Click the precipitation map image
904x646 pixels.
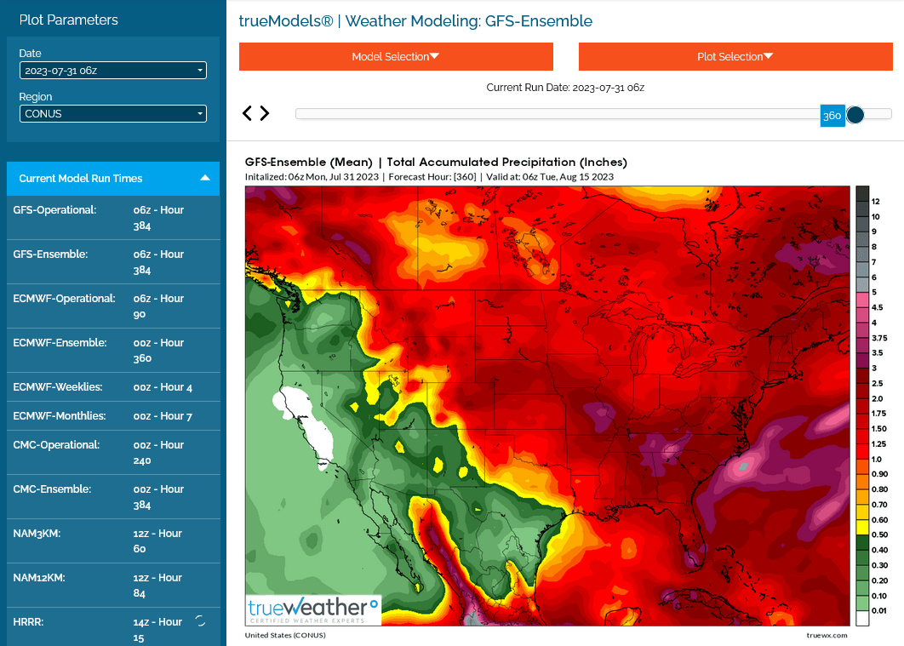point(547,406)
